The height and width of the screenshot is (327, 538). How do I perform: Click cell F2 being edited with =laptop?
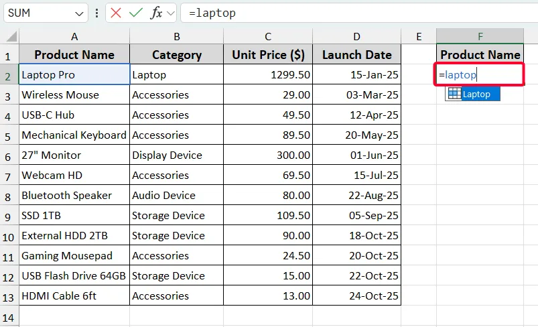[479, 74]
